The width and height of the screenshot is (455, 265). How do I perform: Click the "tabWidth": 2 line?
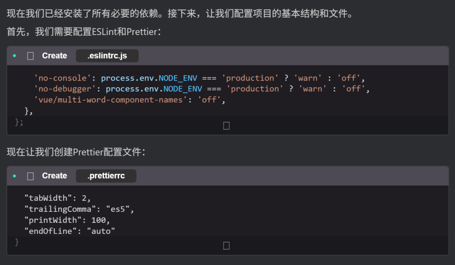[x=57, y=198]
